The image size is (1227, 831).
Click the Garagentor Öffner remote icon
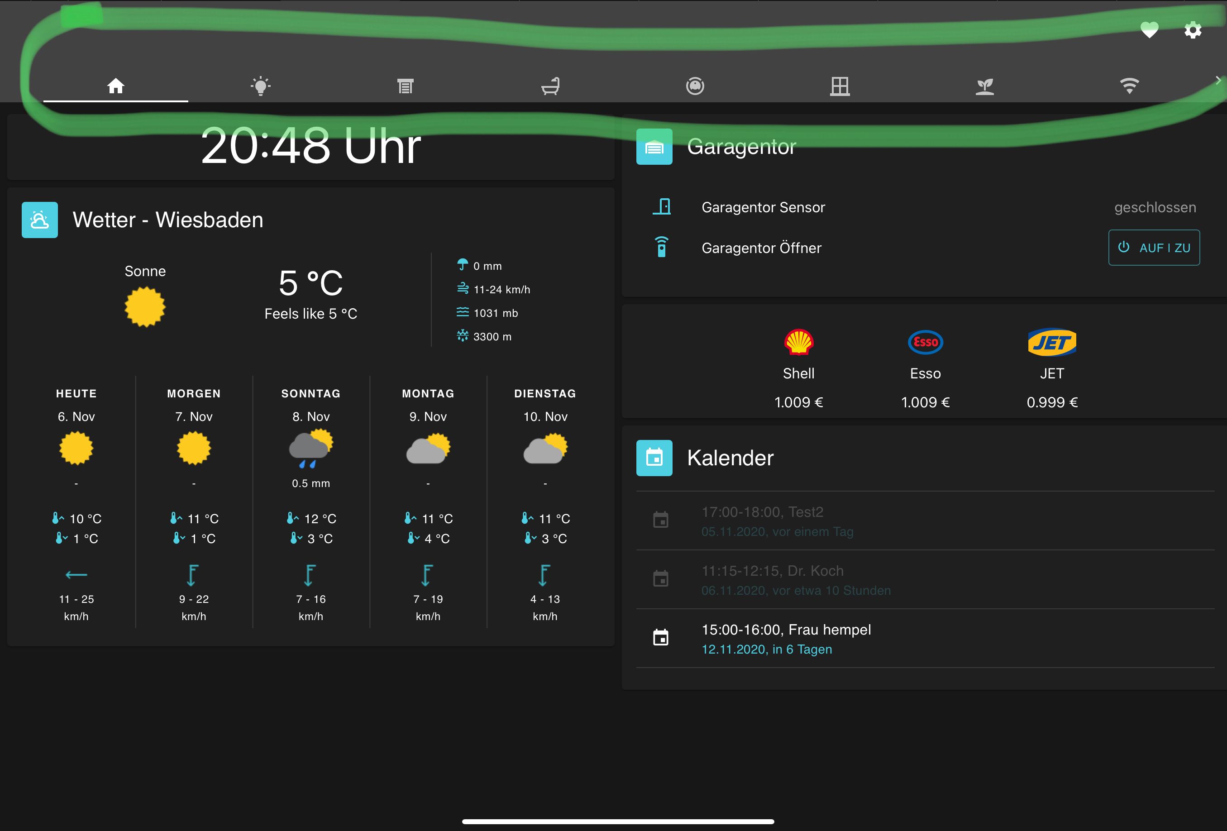point(662,247)
